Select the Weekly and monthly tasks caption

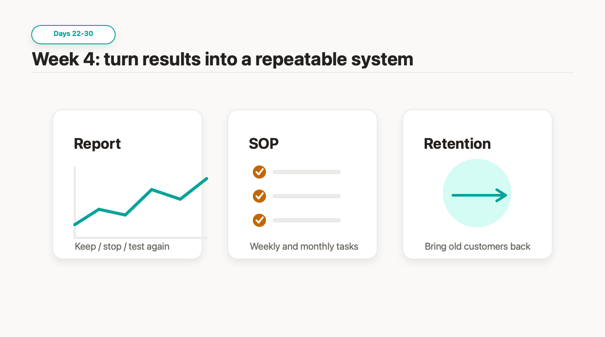pos(304,247)
